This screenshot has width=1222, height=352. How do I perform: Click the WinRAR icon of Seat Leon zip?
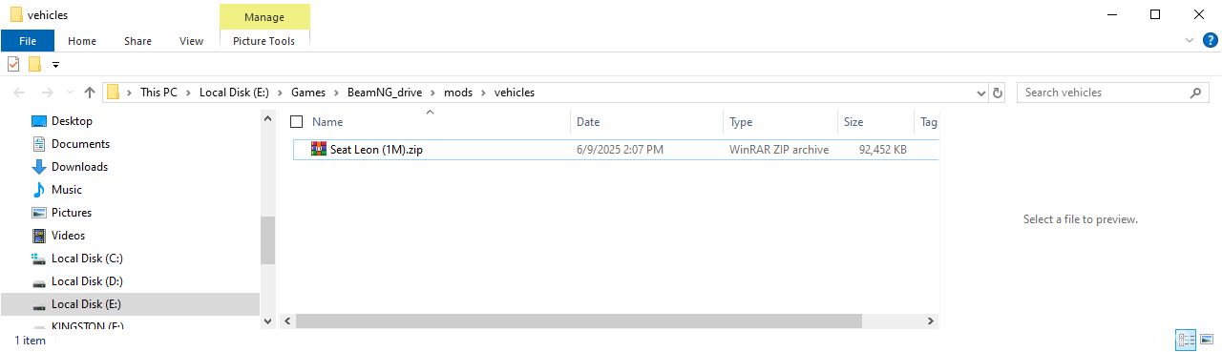(x=319, y=150)
